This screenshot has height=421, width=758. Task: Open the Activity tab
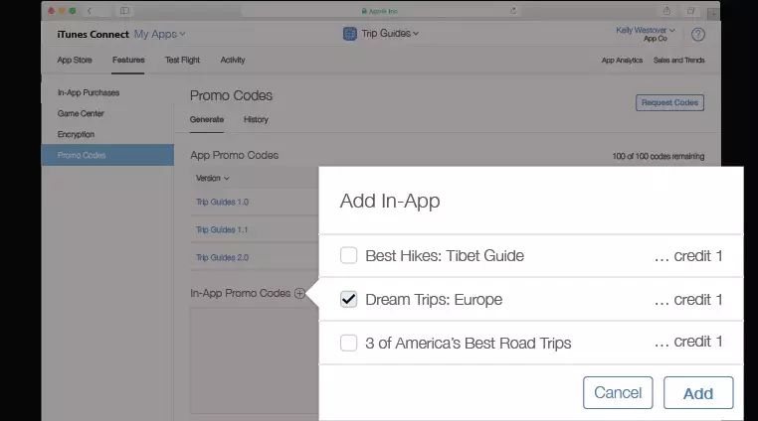233,60
